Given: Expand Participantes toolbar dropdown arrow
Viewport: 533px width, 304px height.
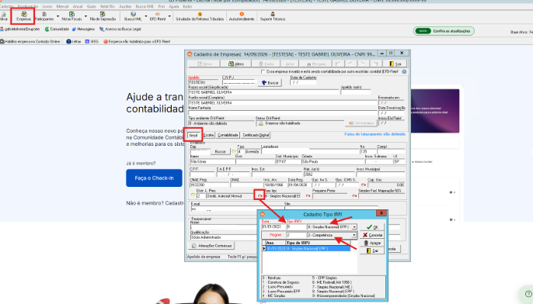Looking at the screenshot, I should coord(57,16).
